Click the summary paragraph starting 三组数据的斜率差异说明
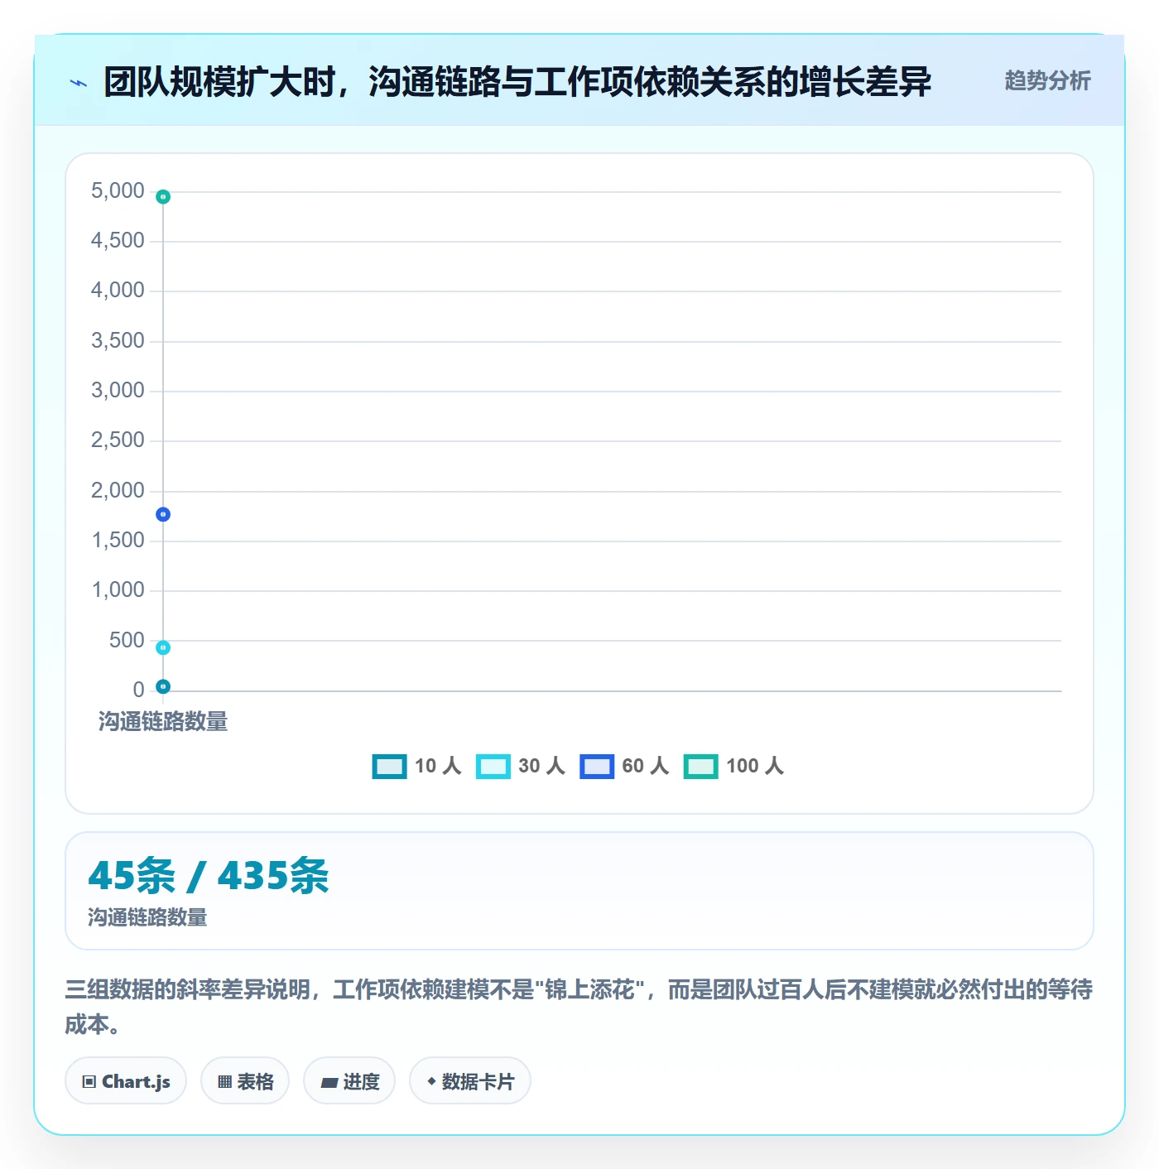This screenshot has width=1159, height=1169. [x=579, y=1007]
